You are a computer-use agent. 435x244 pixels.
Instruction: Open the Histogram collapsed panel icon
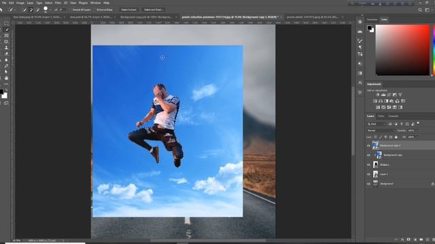[x=360, y=32]
